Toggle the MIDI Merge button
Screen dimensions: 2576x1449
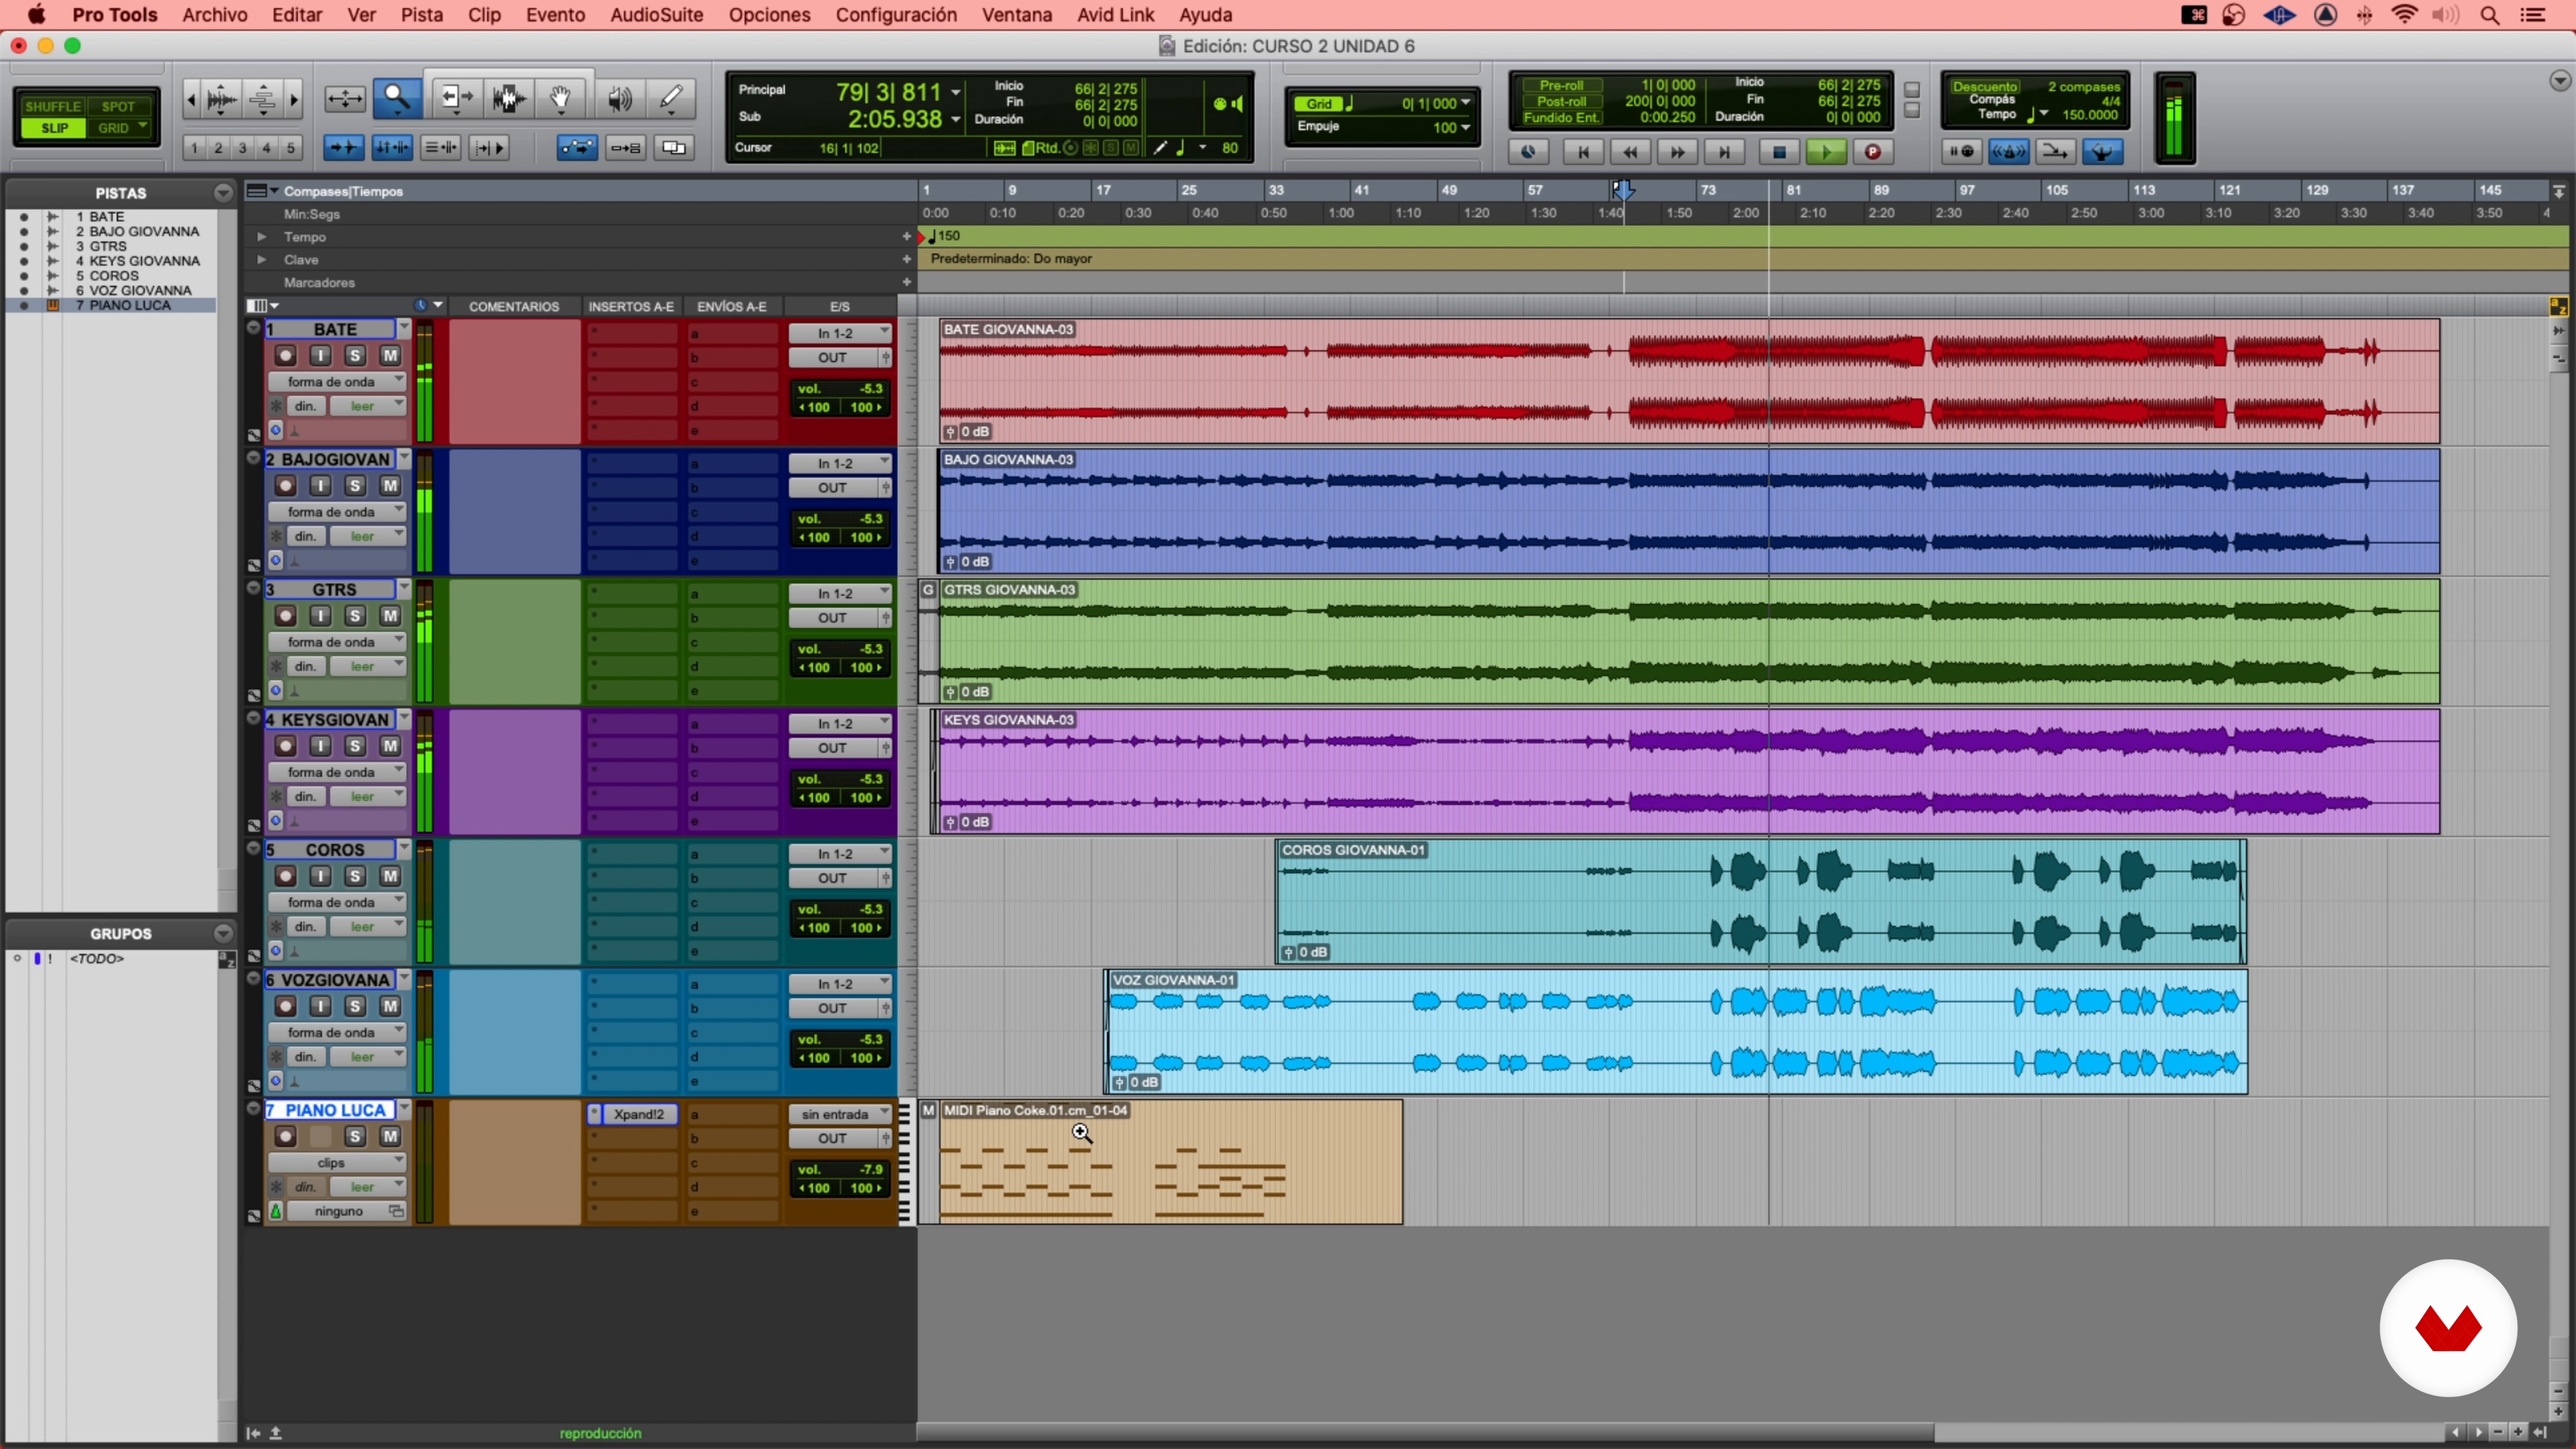pos(2056,152)
